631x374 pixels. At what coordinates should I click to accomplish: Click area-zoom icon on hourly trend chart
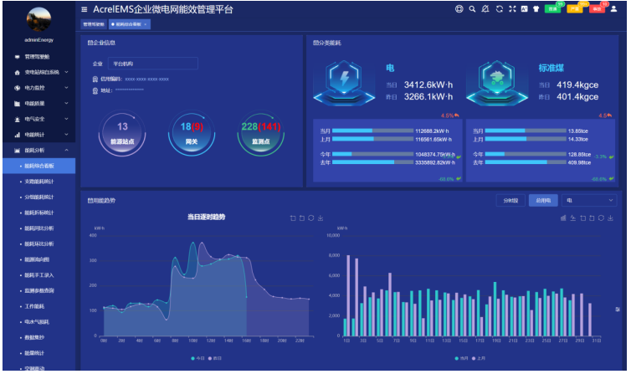tap(293, 218)
